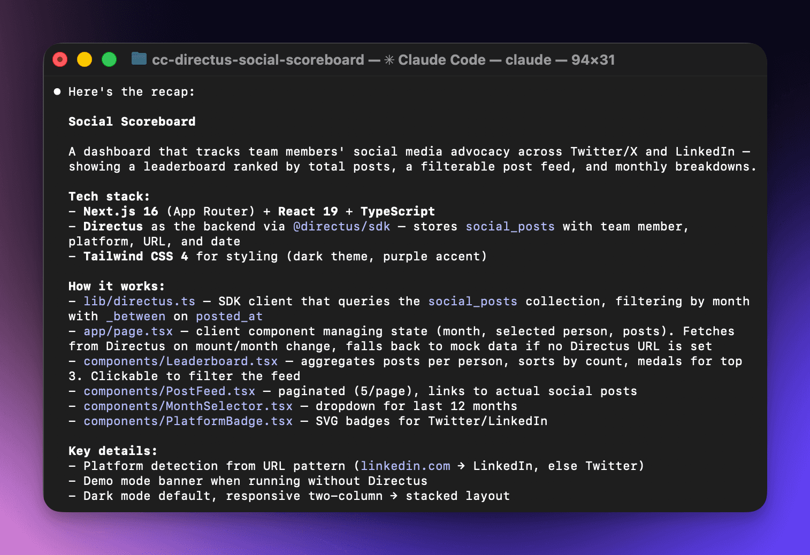This screenshot has width=810, height=555.
Task: Click the '(dark theme, purple accent)' text
Action: click(x=387, y=257)
